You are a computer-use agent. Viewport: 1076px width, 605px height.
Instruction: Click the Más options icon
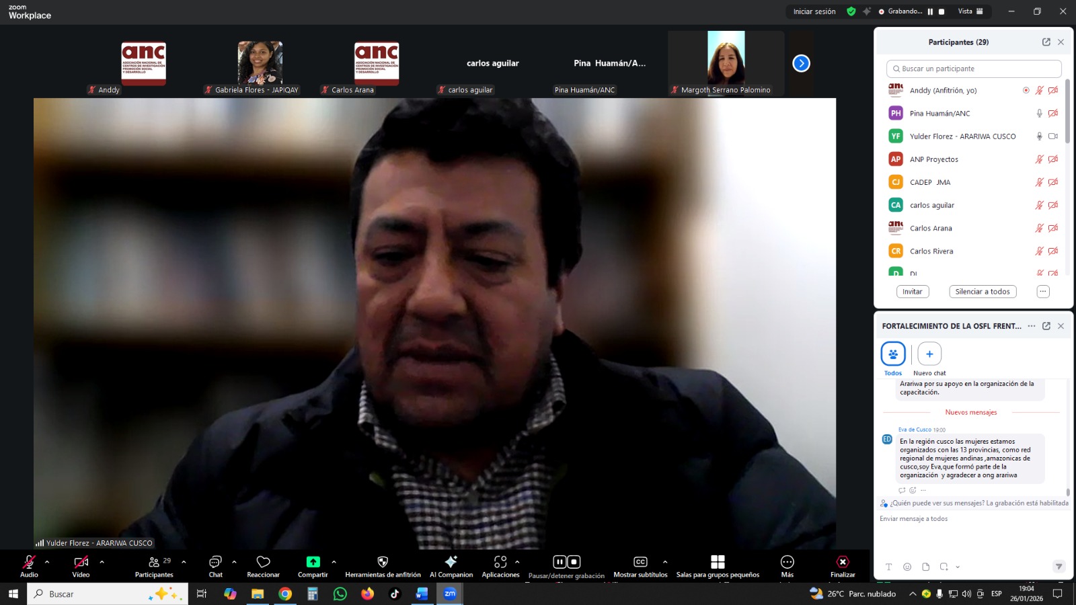click(x=787, y=562)
